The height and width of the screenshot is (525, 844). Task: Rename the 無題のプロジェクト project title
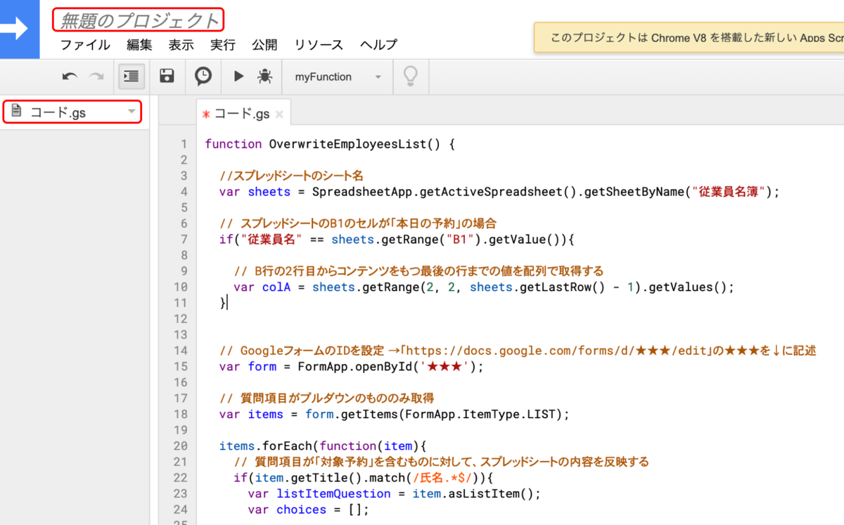pyautogui.click(x=139, y=20)
